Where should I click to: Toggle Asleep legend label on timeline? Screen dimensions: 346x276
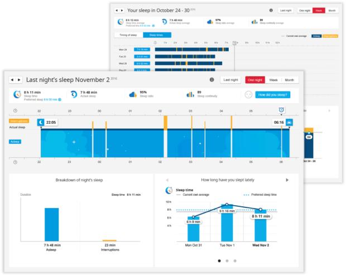click(15, 142)
